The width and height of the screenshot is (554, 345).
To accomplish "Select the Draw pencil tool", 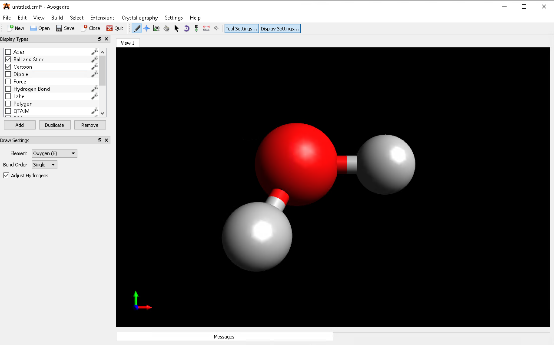I will click(137, 28).
